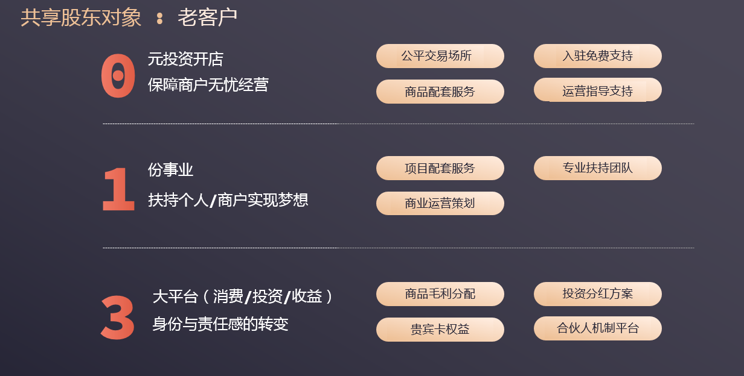Choose the 专业扶持团队 button
The height and width of the screenshot is (376, 744).
pos(598,168)
